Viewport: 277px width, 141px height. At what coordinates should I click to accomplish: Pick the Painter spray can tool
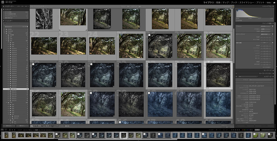(x=52, y=126)
